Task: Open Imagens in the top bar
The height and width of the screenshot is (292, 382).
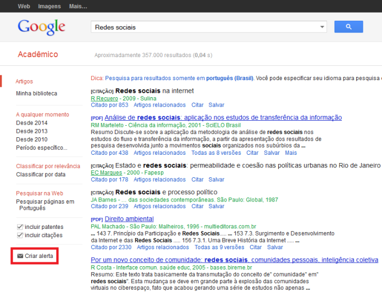Action: (x=49, y=7)
